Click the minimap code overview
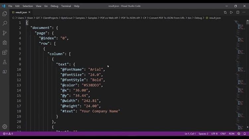Screen dimensions: 249x139 pyautogui.click(x=240, y=66)
